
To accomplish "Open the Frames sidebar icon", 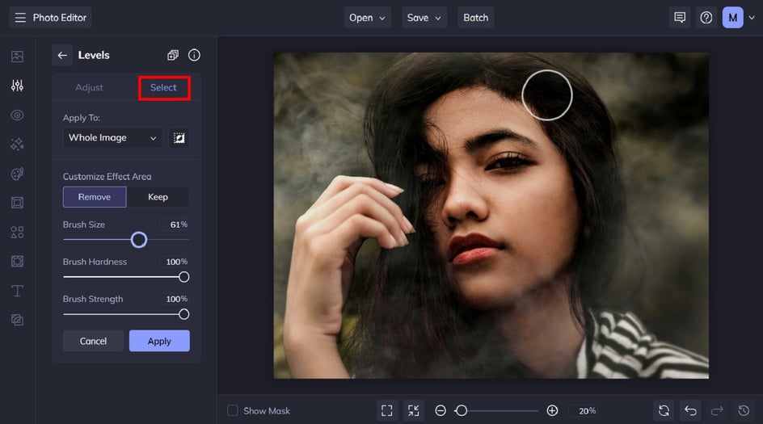I will [x=17, y=203].
